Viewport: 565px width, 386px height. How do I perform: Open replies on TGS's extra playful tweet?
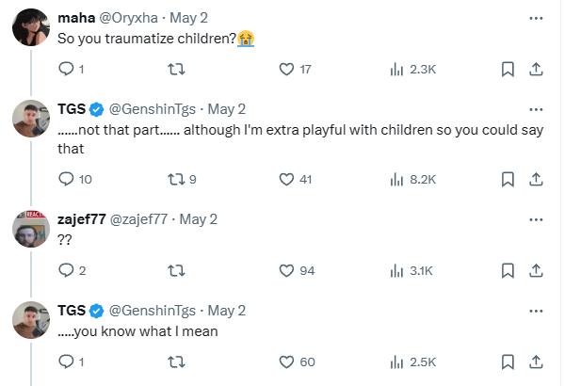66,179
